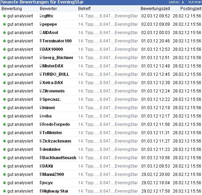Click the green star in the pepepe row
The width and height of the screenshot is (202, 195).
coord(5,24)
